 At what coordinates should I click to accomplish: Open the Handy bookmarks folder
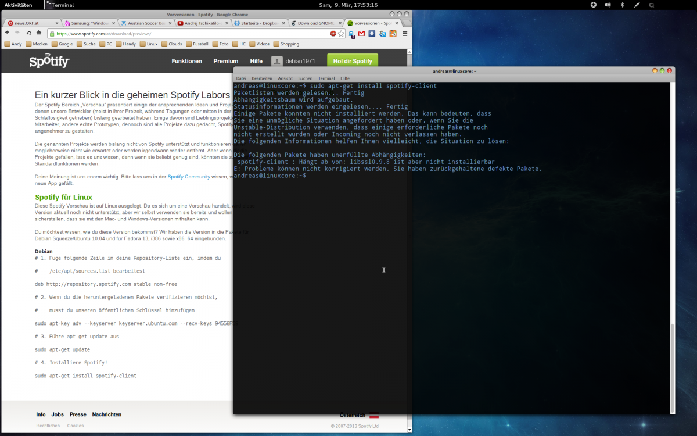point(125,44)
